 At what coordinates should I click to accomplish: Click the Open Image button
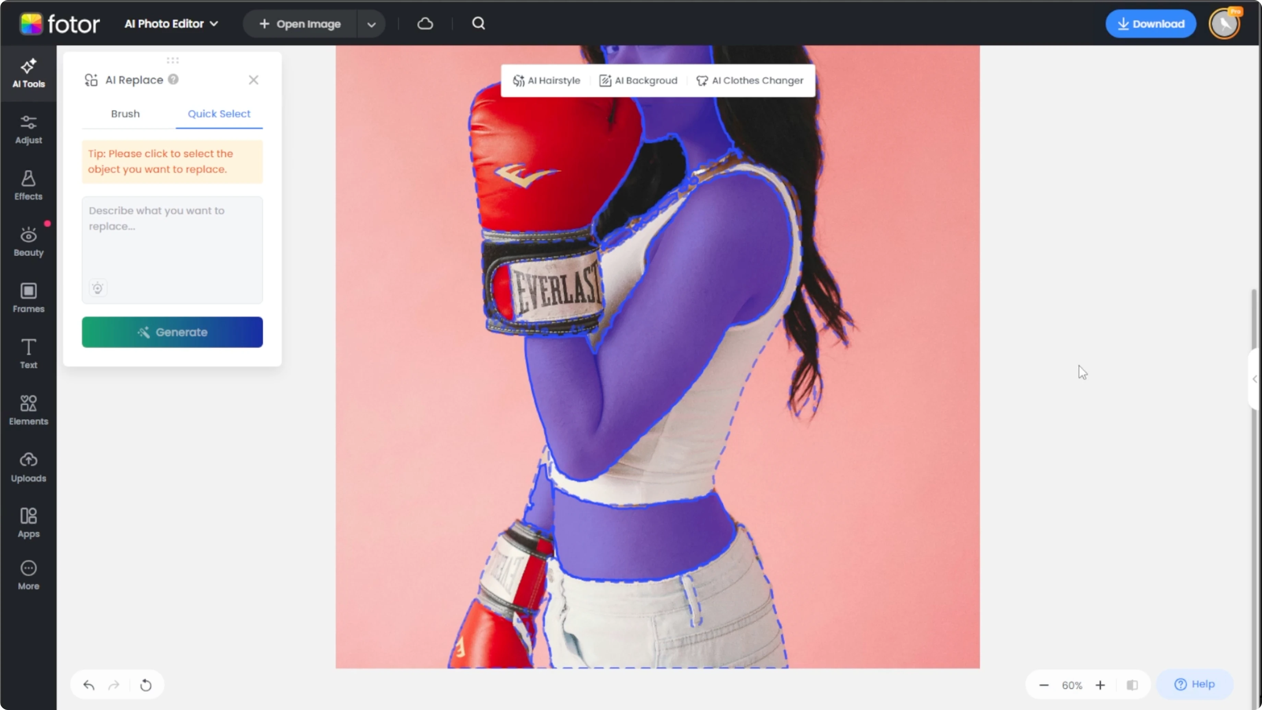coord(300,24)
